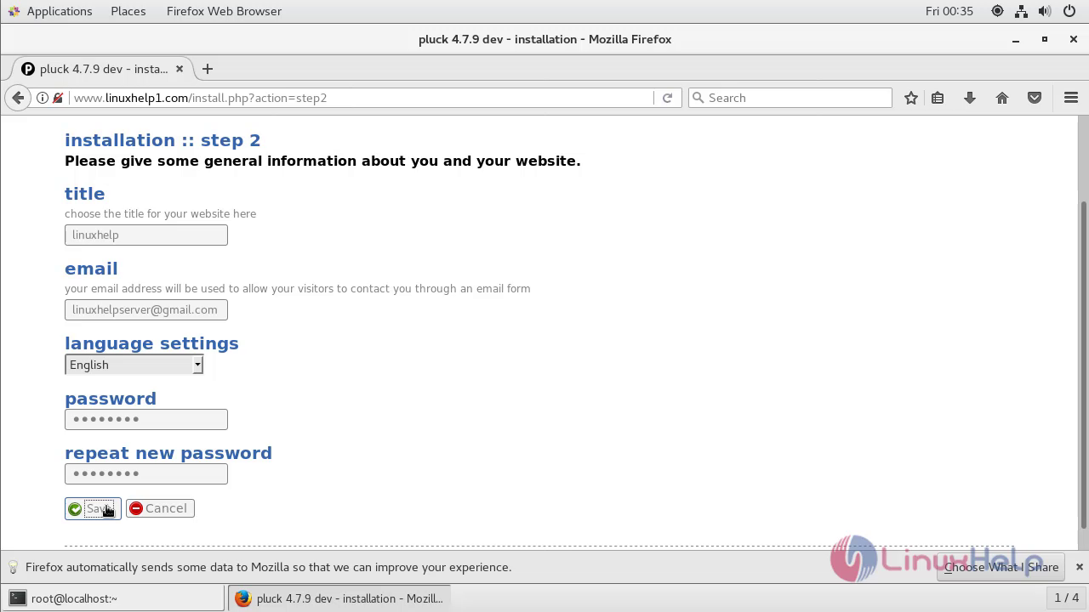The width and height of the screenshot is (1089, 612).
Task: Go to Firefox home page icon
Action: pos(1002,98)
